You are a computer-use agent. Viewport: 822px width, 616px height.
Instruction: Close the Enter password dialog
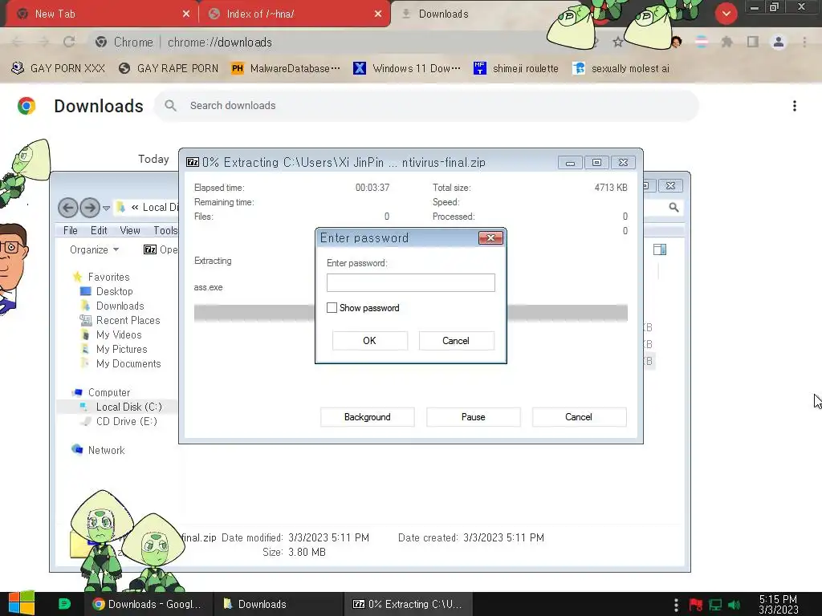pos(490,237)
